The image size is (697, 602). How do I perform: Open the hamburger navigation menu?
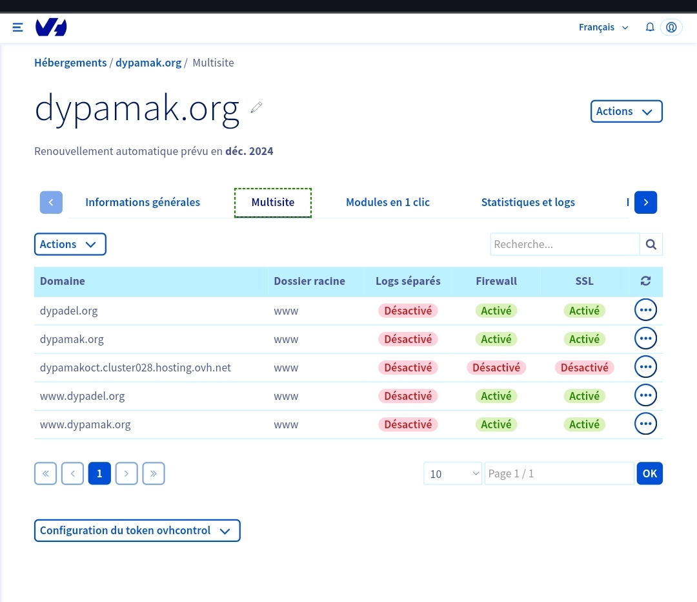(x=18, y=27)
